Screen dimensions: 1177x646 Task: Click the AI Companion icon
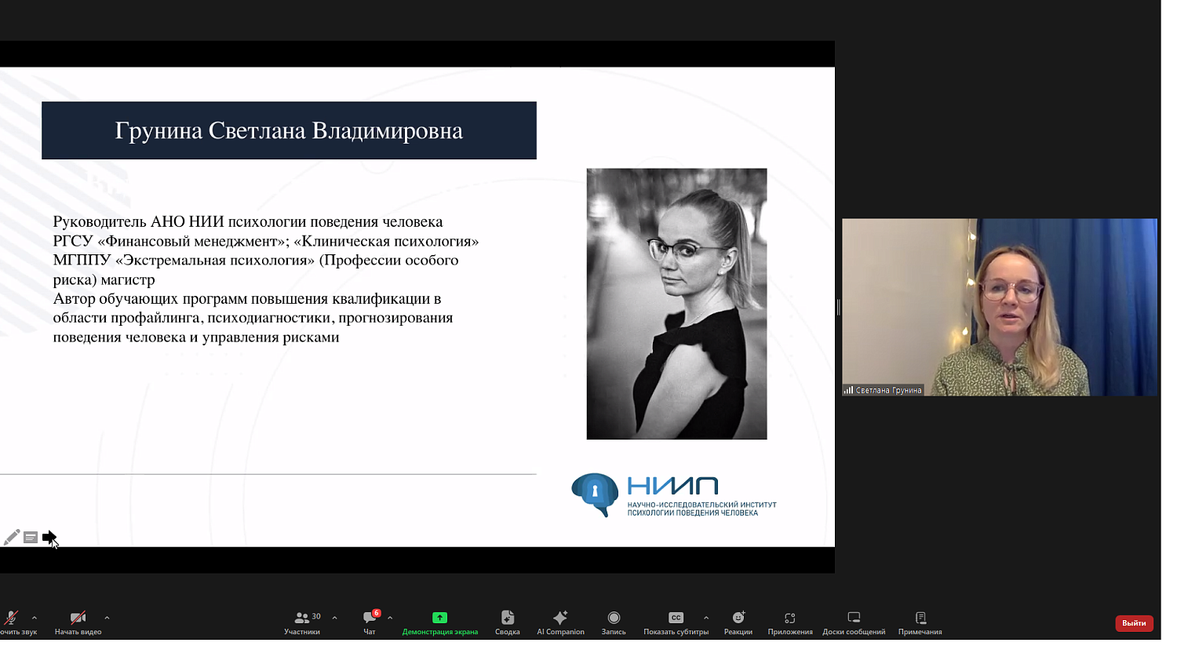point(560,621)
